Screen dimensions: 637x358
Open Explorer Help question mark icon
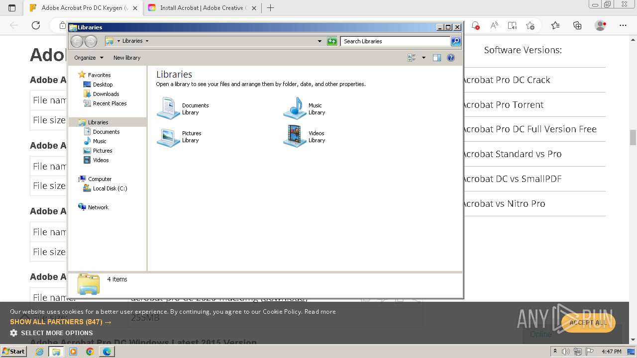pyautogui.click(x=451, y=58)
